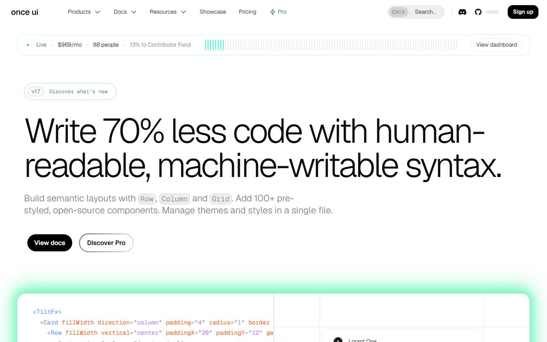
Task: Click the Ctrl k shortcut badge
Action: click(x=399, y=12)
